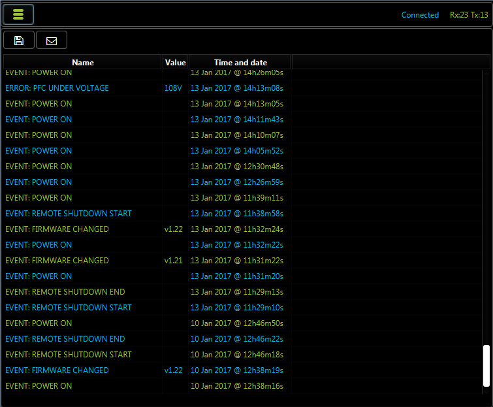Image resolution: width=493 pixels, height=407 pixels.
Task: Select the ERROR: PFC UNDER VOLTAGE row
Action: coord(242,88)
